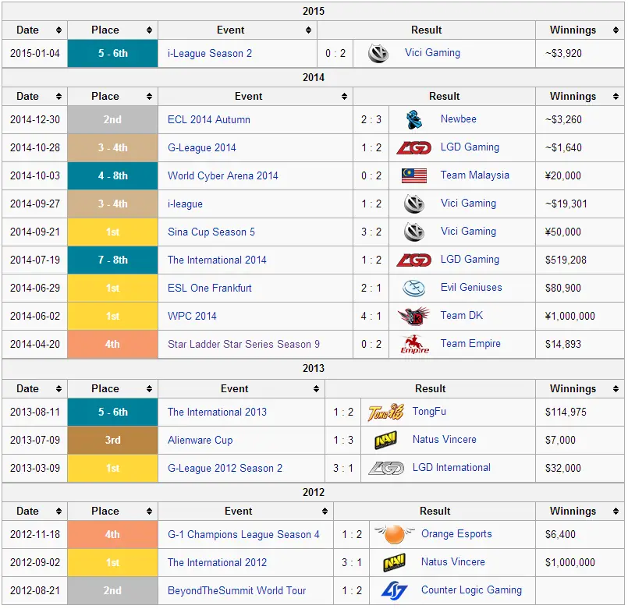The image size is (628, 609).
Task: Click the Orange Esports logo
Action: (x=395, y=534)
